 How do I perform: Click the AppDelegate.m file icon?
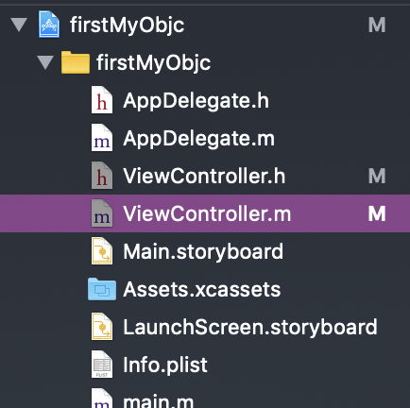coord(102,138)
